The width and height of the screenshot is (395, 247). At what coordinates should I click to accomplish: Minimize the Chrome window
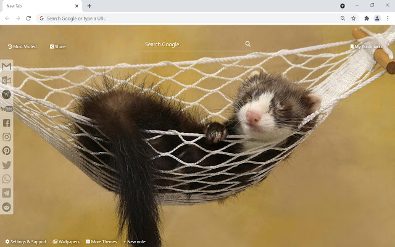(x=357, y=6)
